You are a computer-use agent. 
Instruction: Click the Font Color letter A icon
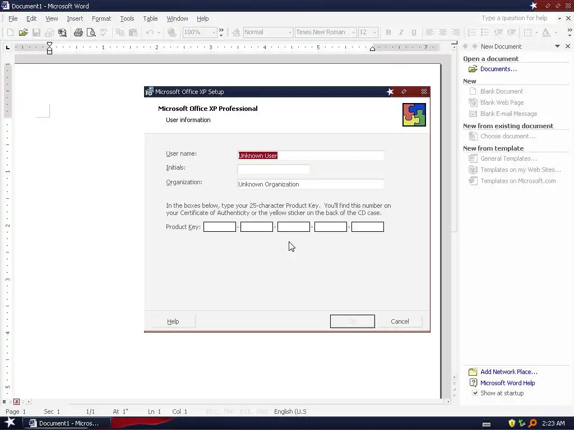click(546, 32)
